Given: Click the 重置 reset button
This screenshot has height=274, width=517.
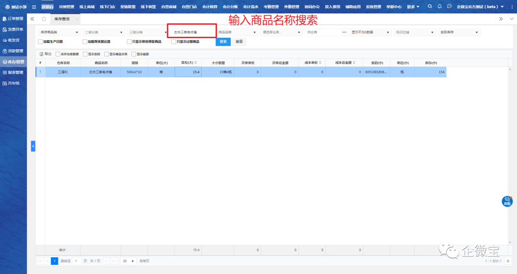Looking at the screenshot, I should (238, 42).
